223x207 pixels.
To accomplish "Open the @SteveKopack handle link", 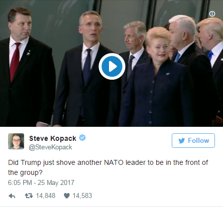I will pos(50,147).
